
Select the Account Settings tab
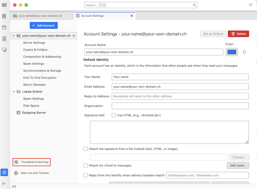tap(105, 16)
